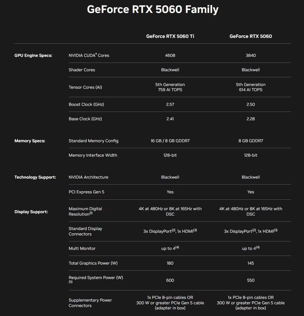Select the Boost Clock row label
The width and height of the screenshot is (304, 316).
pyautogui.click(x=86, y=104)
